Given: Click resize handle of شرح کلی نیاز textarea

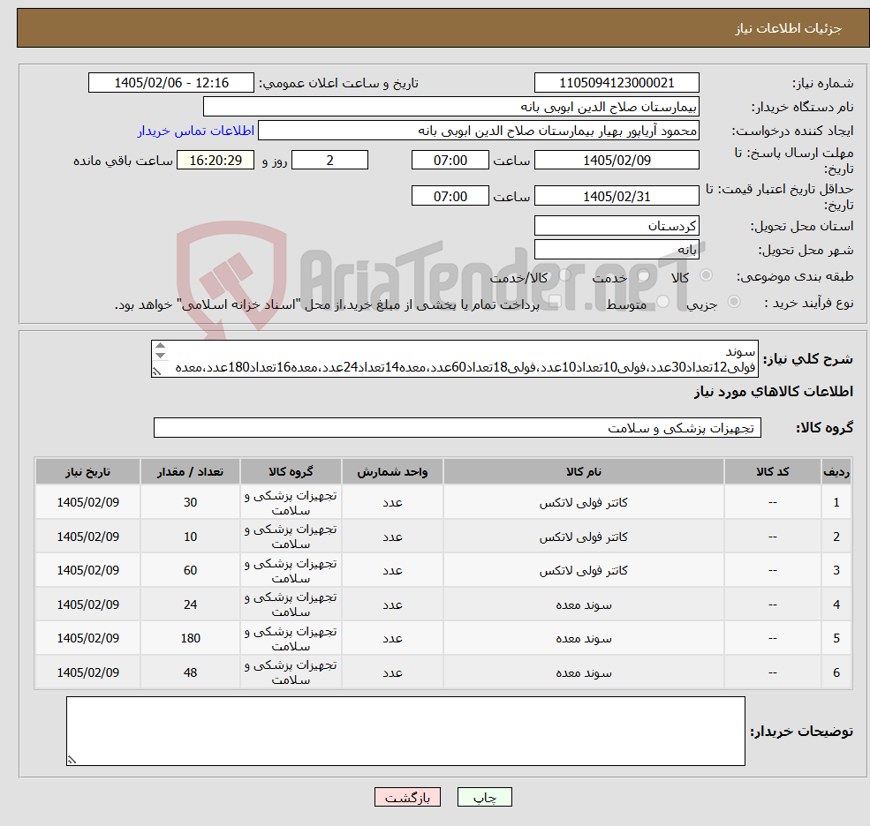Looking at the screenshot, I should pyautogui.click(x=157, y=372).
